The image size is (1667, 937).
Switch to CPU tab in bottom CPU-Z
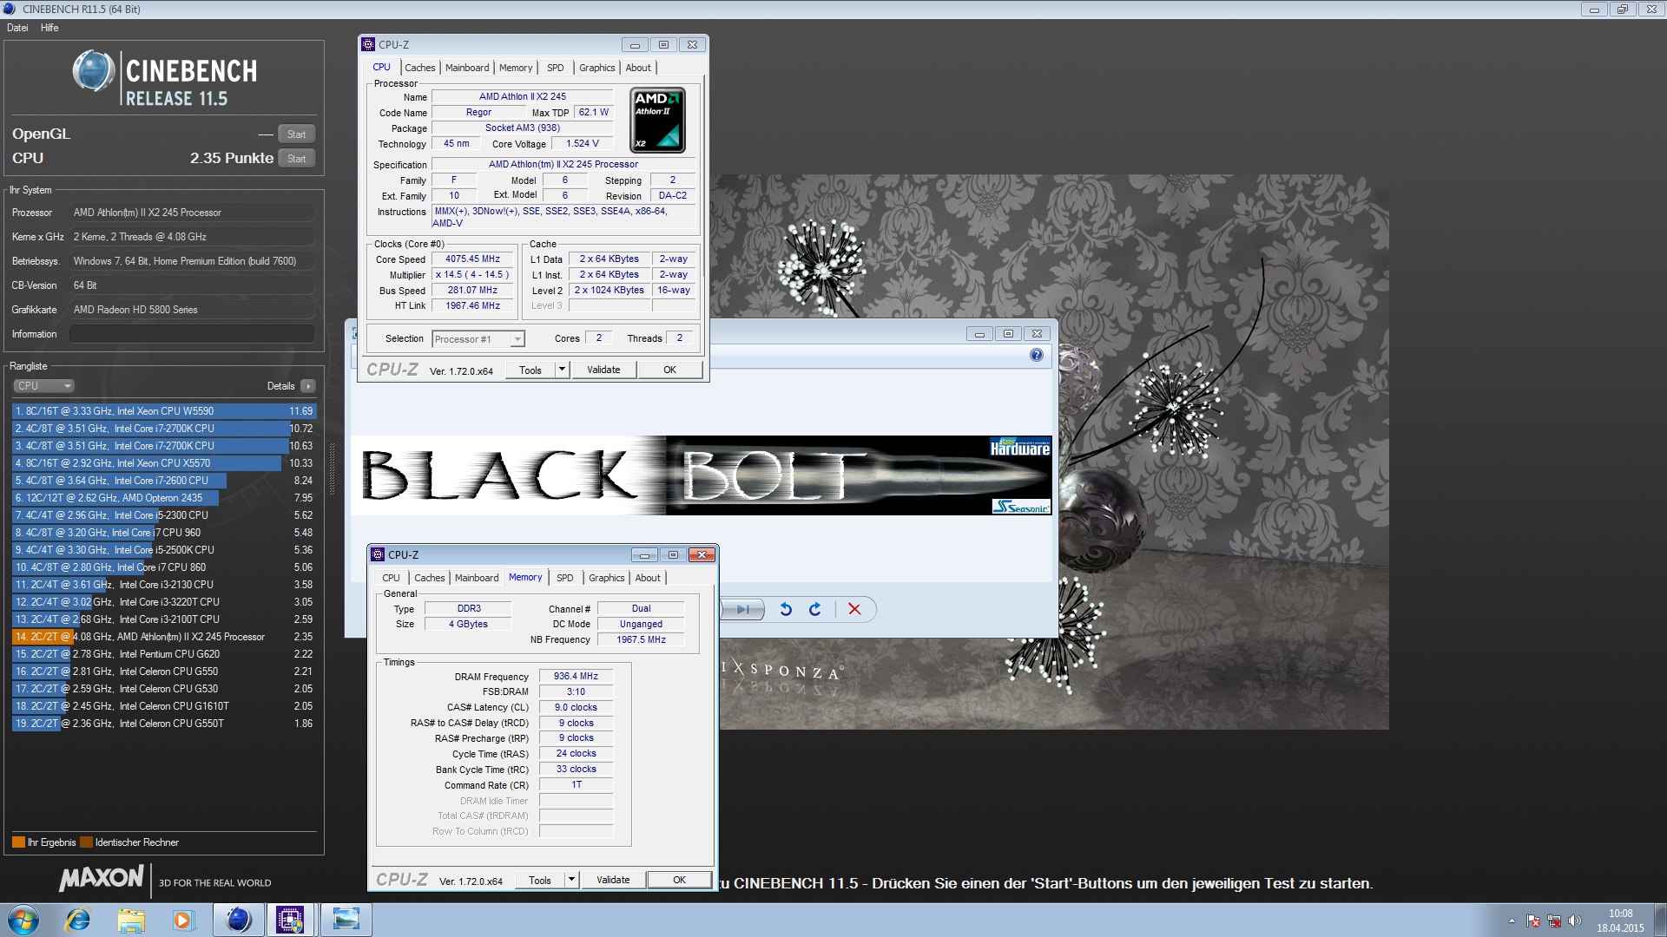pyautogui.click(x=392, y=578)
